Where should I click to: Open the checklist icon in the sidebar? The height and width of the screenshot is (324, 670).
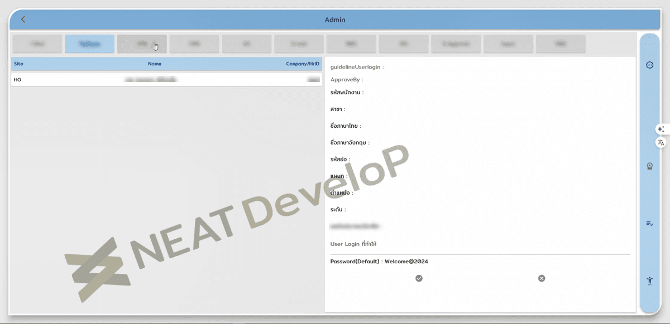click(x=649, y=224)
